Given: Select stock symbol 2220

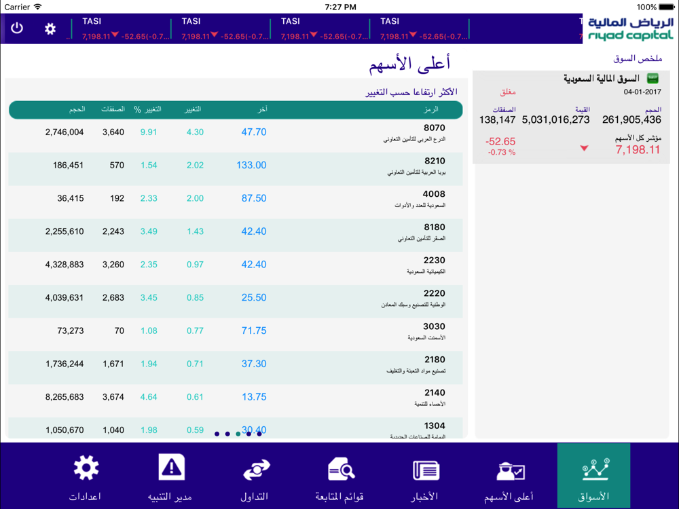Looking at the screenshot, I should (x=435, y=293).
